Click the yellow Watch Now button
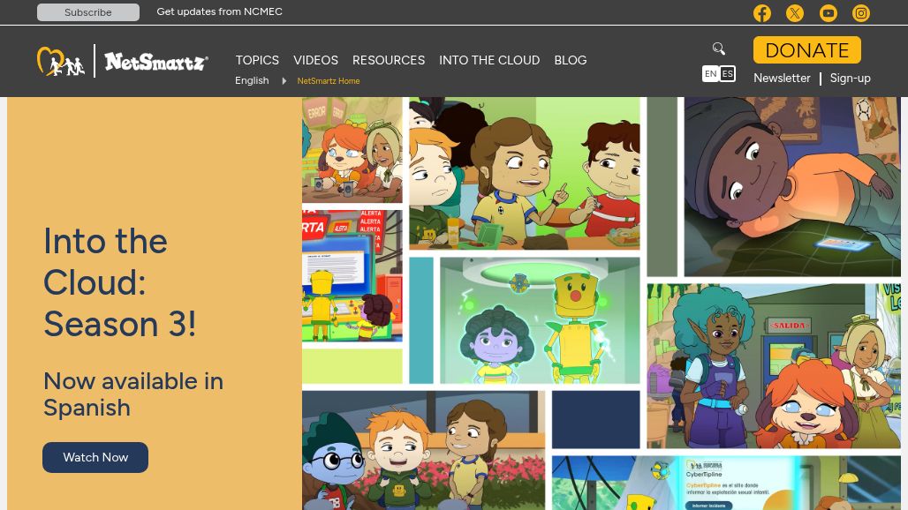Viewport: 908px width, 510px height. (x=95, y=457)
